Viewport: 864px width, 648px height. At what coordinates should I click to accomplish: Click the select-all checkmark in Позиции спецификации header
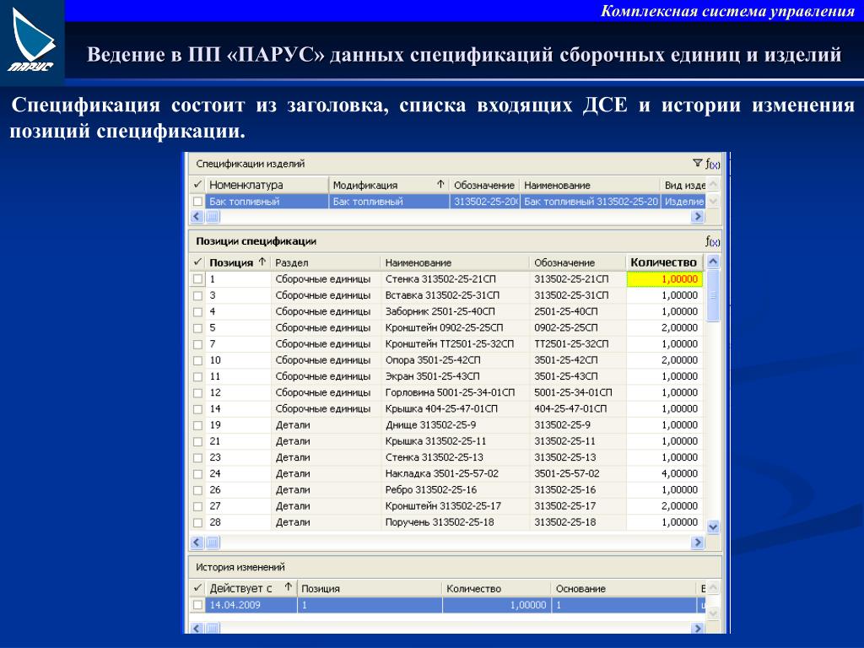pyautogui.click(x=197, y=262)
